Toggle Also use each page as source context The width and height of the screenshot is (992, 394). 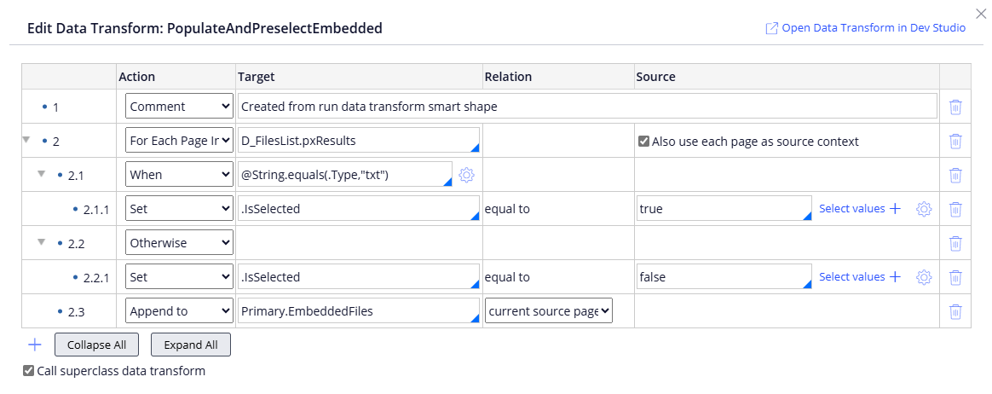point(643,142)
